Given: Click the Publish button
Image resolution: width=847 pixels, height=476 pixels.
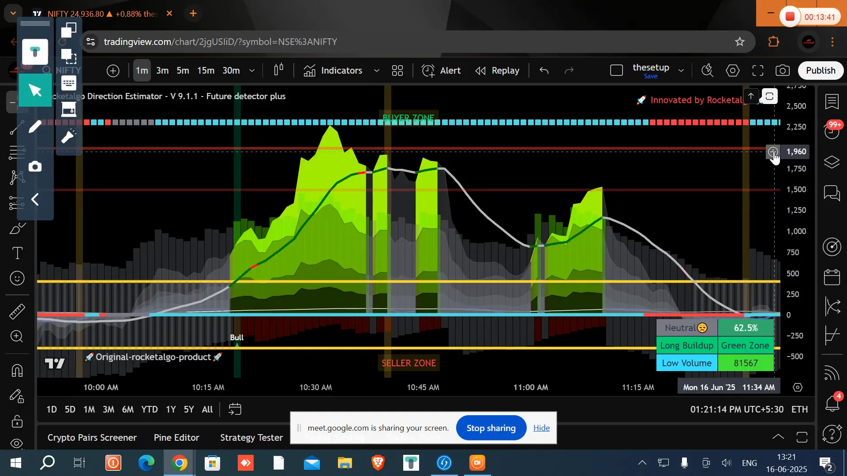Looking at the screenshot, I should click(x=821, y=71).
